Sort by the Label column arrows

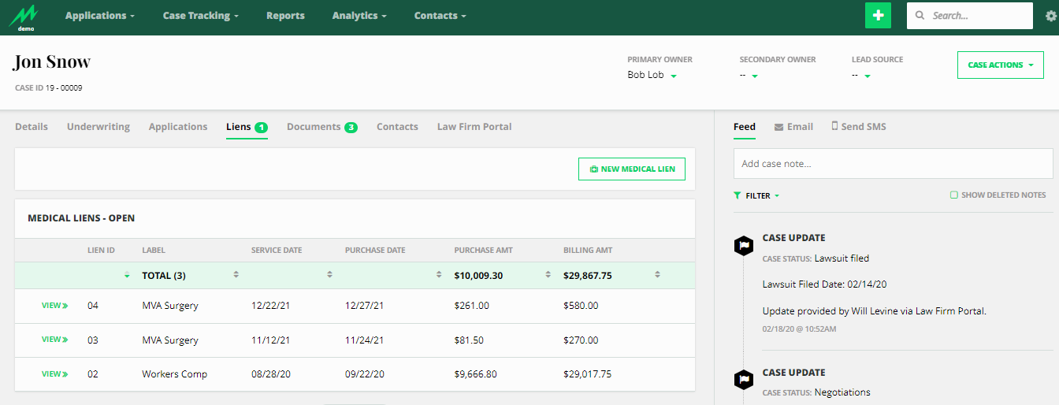pos(236,275)
